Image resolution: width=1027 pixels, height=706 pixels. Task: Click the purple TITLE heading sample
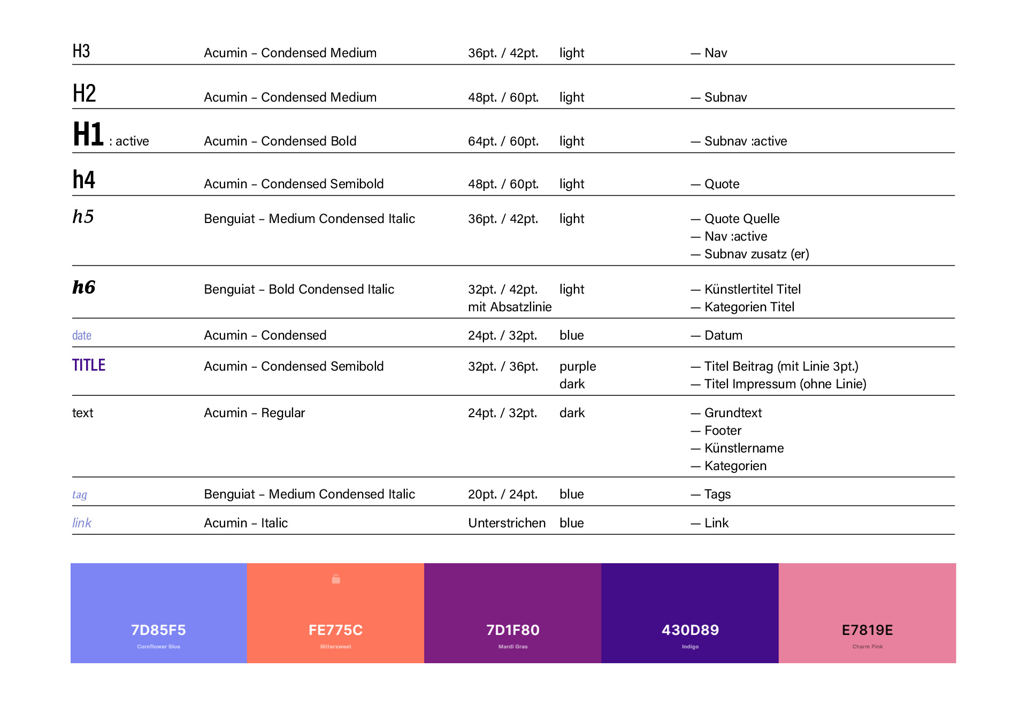89,365
